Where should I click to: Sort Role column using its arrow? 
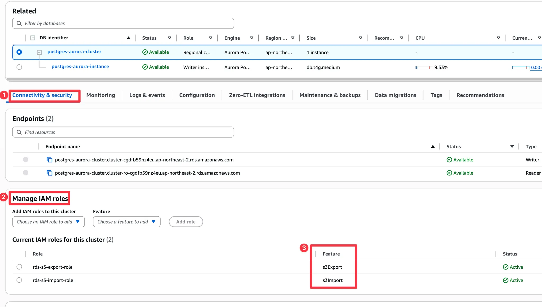[x=211, y=38]
